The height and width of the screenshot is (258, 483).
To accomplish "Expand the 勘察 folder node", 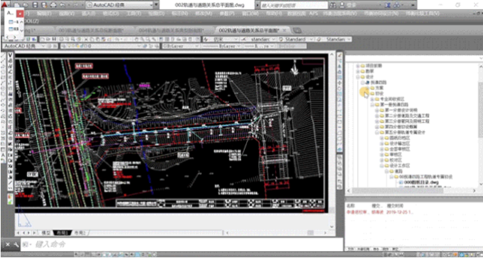I will point(358,71).
